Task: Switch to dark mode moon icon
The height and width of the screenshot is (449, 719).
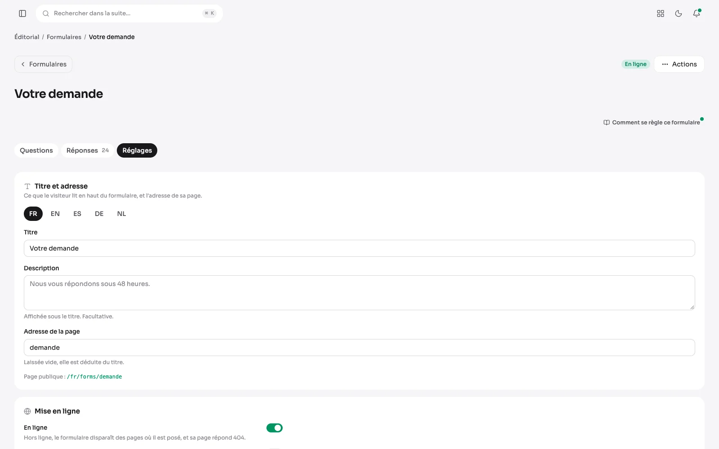Action: [679, 13]
